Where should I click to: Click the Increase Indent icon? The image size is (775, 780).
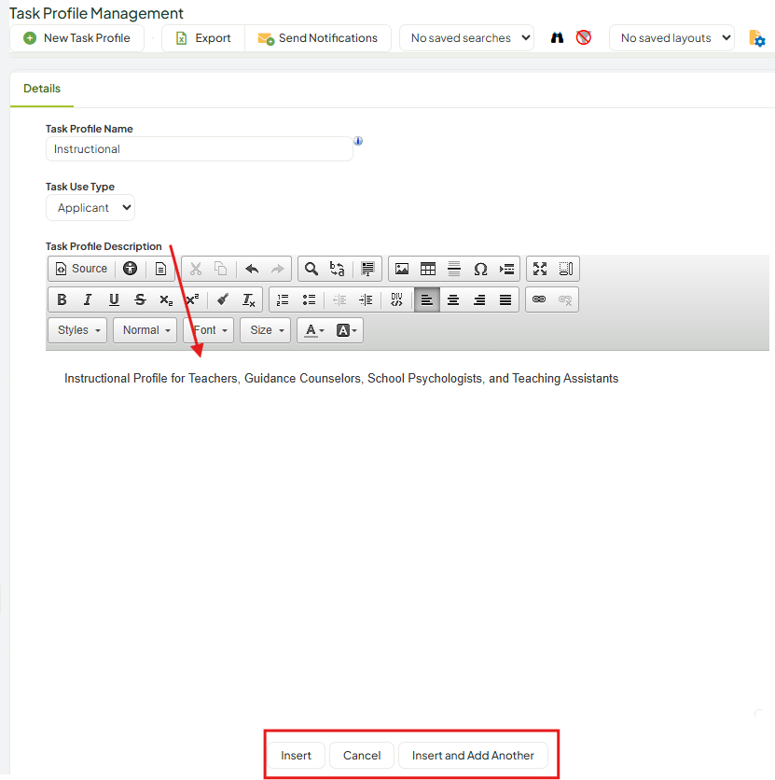click(x=366, y=299)
